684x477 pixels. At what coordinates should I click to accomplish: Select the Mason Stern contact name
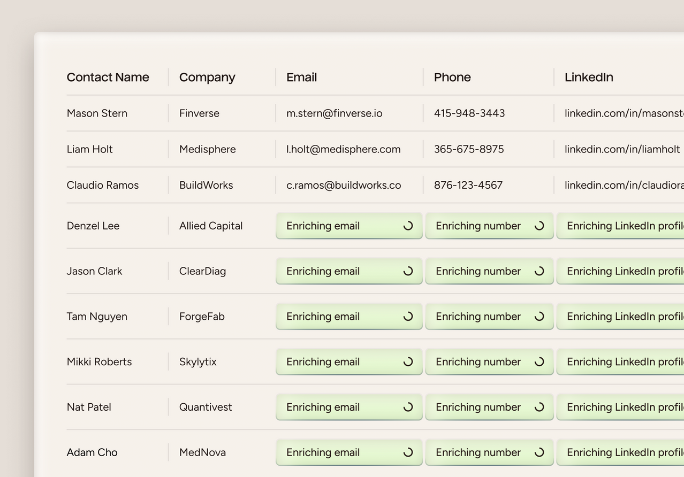pos(97,113)
